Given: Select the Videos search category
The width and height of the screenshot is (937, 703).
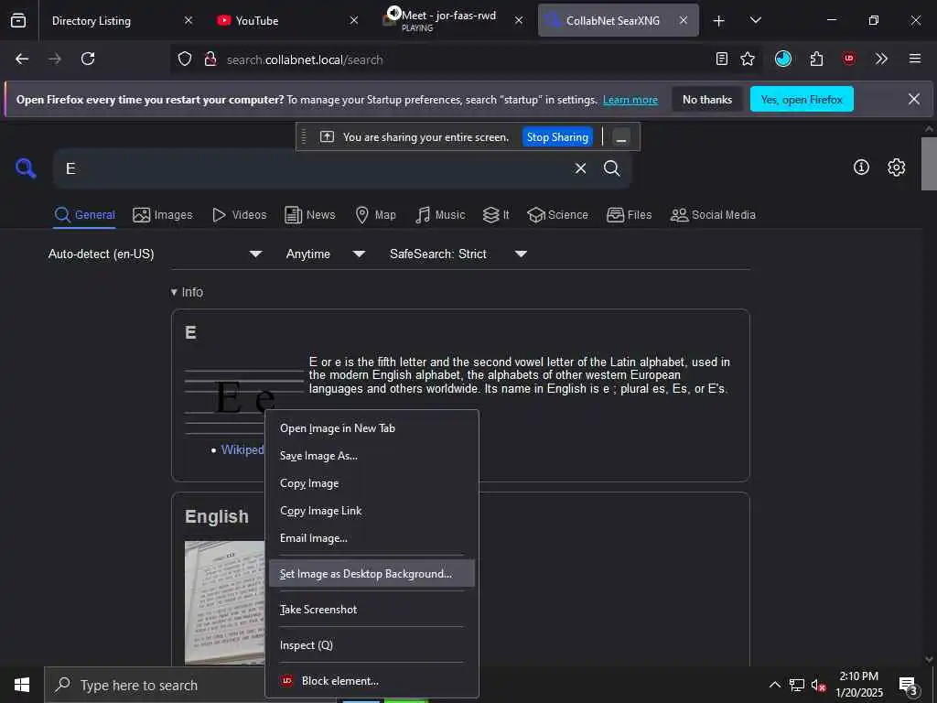Looking at the screenshot, I should (x=240, y=215).
